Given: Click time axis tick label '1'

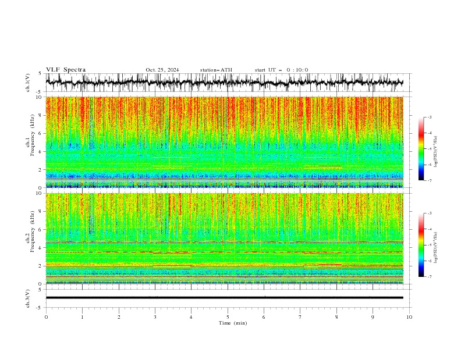Looking at the screenshot, I should [82, 317].
